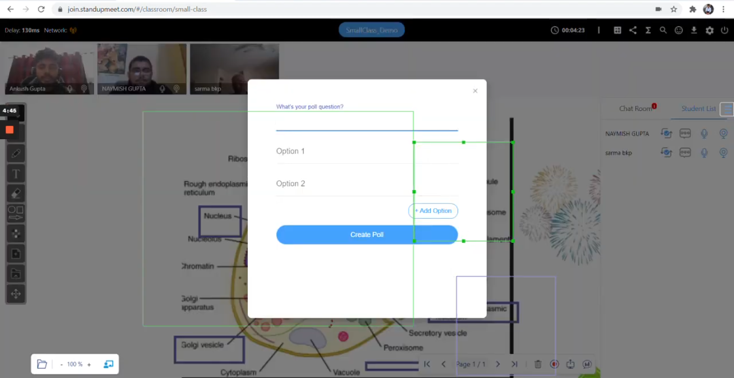Click the SmallClass_Demo class title pill
Viewport: 734px width, 378px height.
click(x=372, y=30)
